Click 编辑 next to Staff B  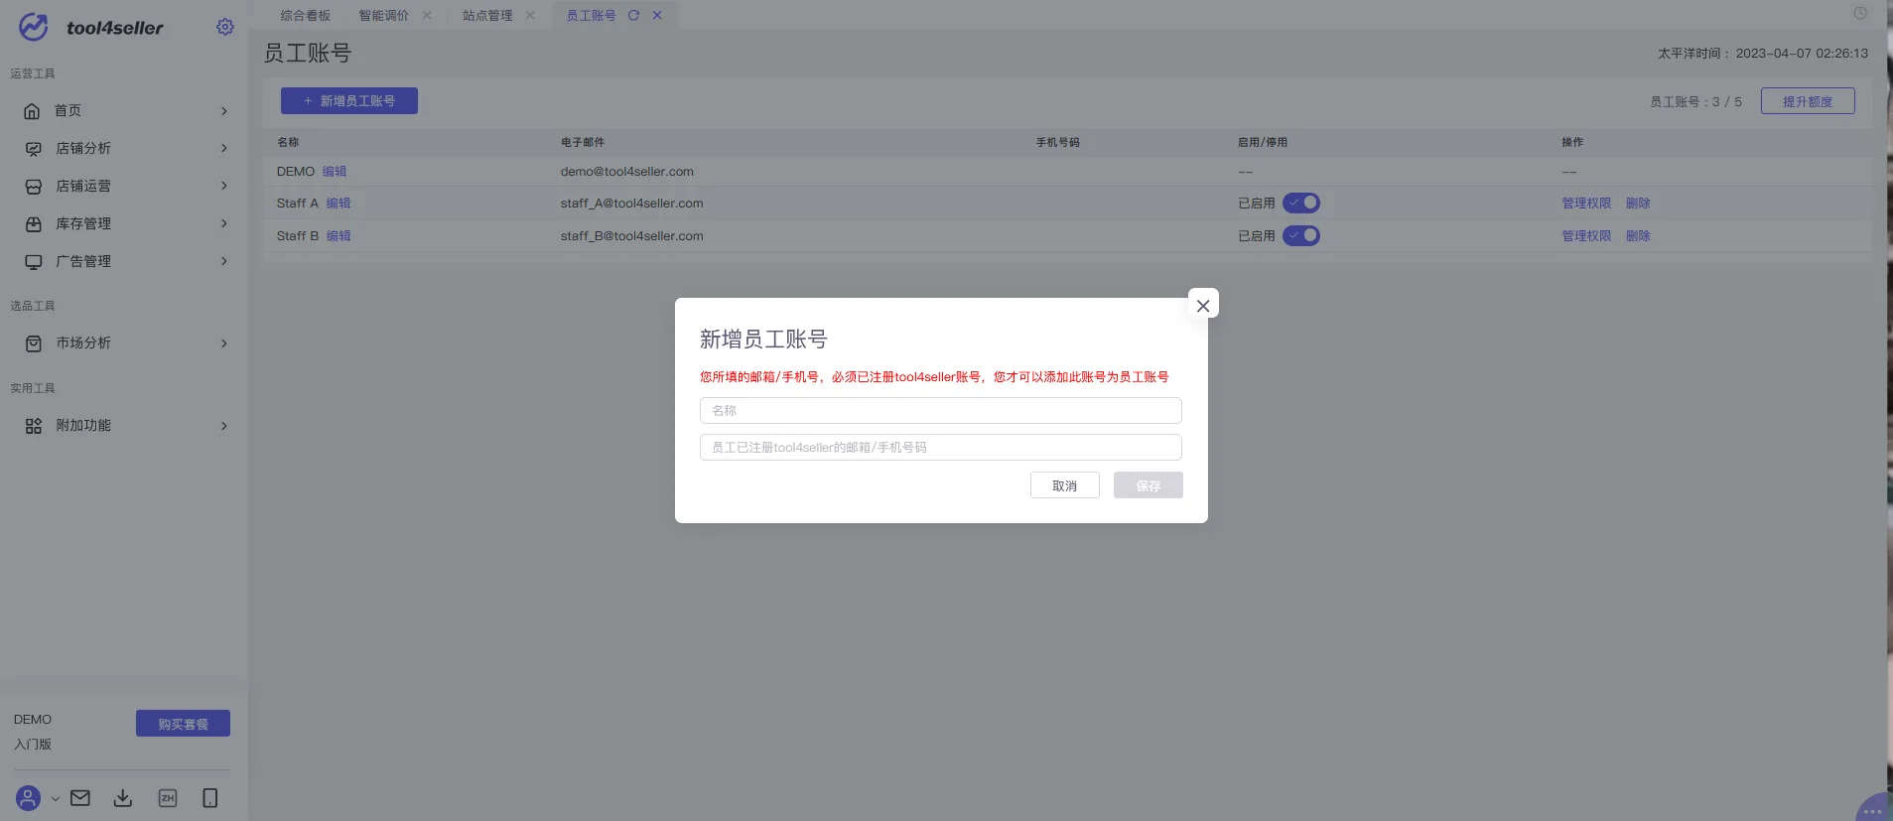338,236
